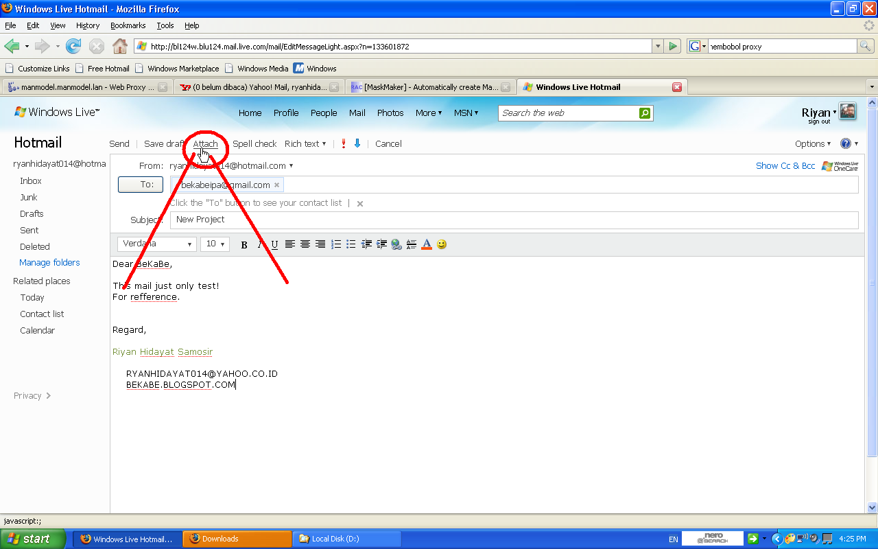Expand the Options dropdown
Image resolution: width=878 pixels, height=549 pixels.
[813, 143]
